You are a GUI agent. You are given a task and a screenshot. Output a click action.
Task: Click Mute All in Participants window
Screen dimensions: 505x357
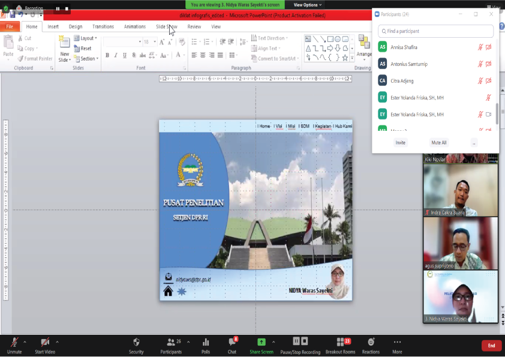pyautogui.click(x=438, y=143)
